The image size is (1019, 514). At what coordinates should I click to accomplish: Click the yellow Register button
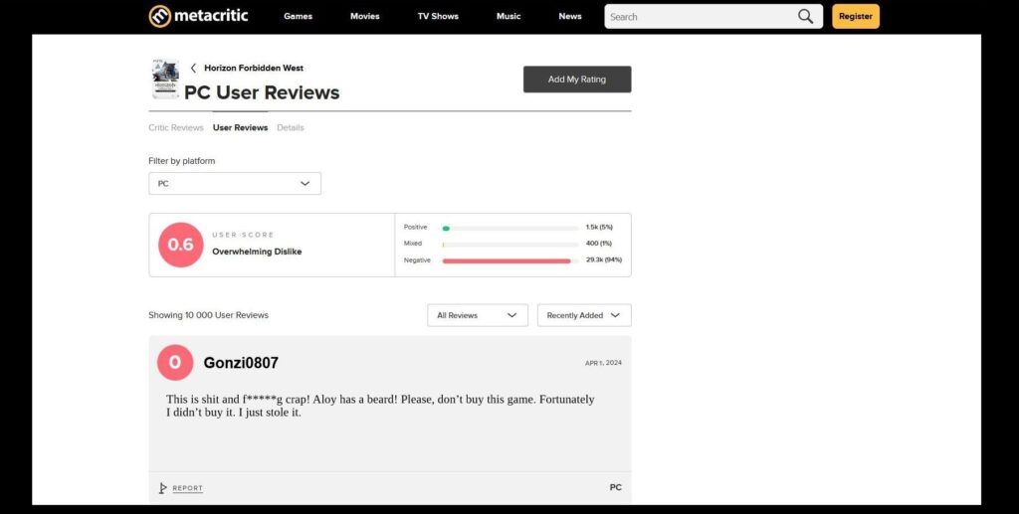tap(855, 16)
